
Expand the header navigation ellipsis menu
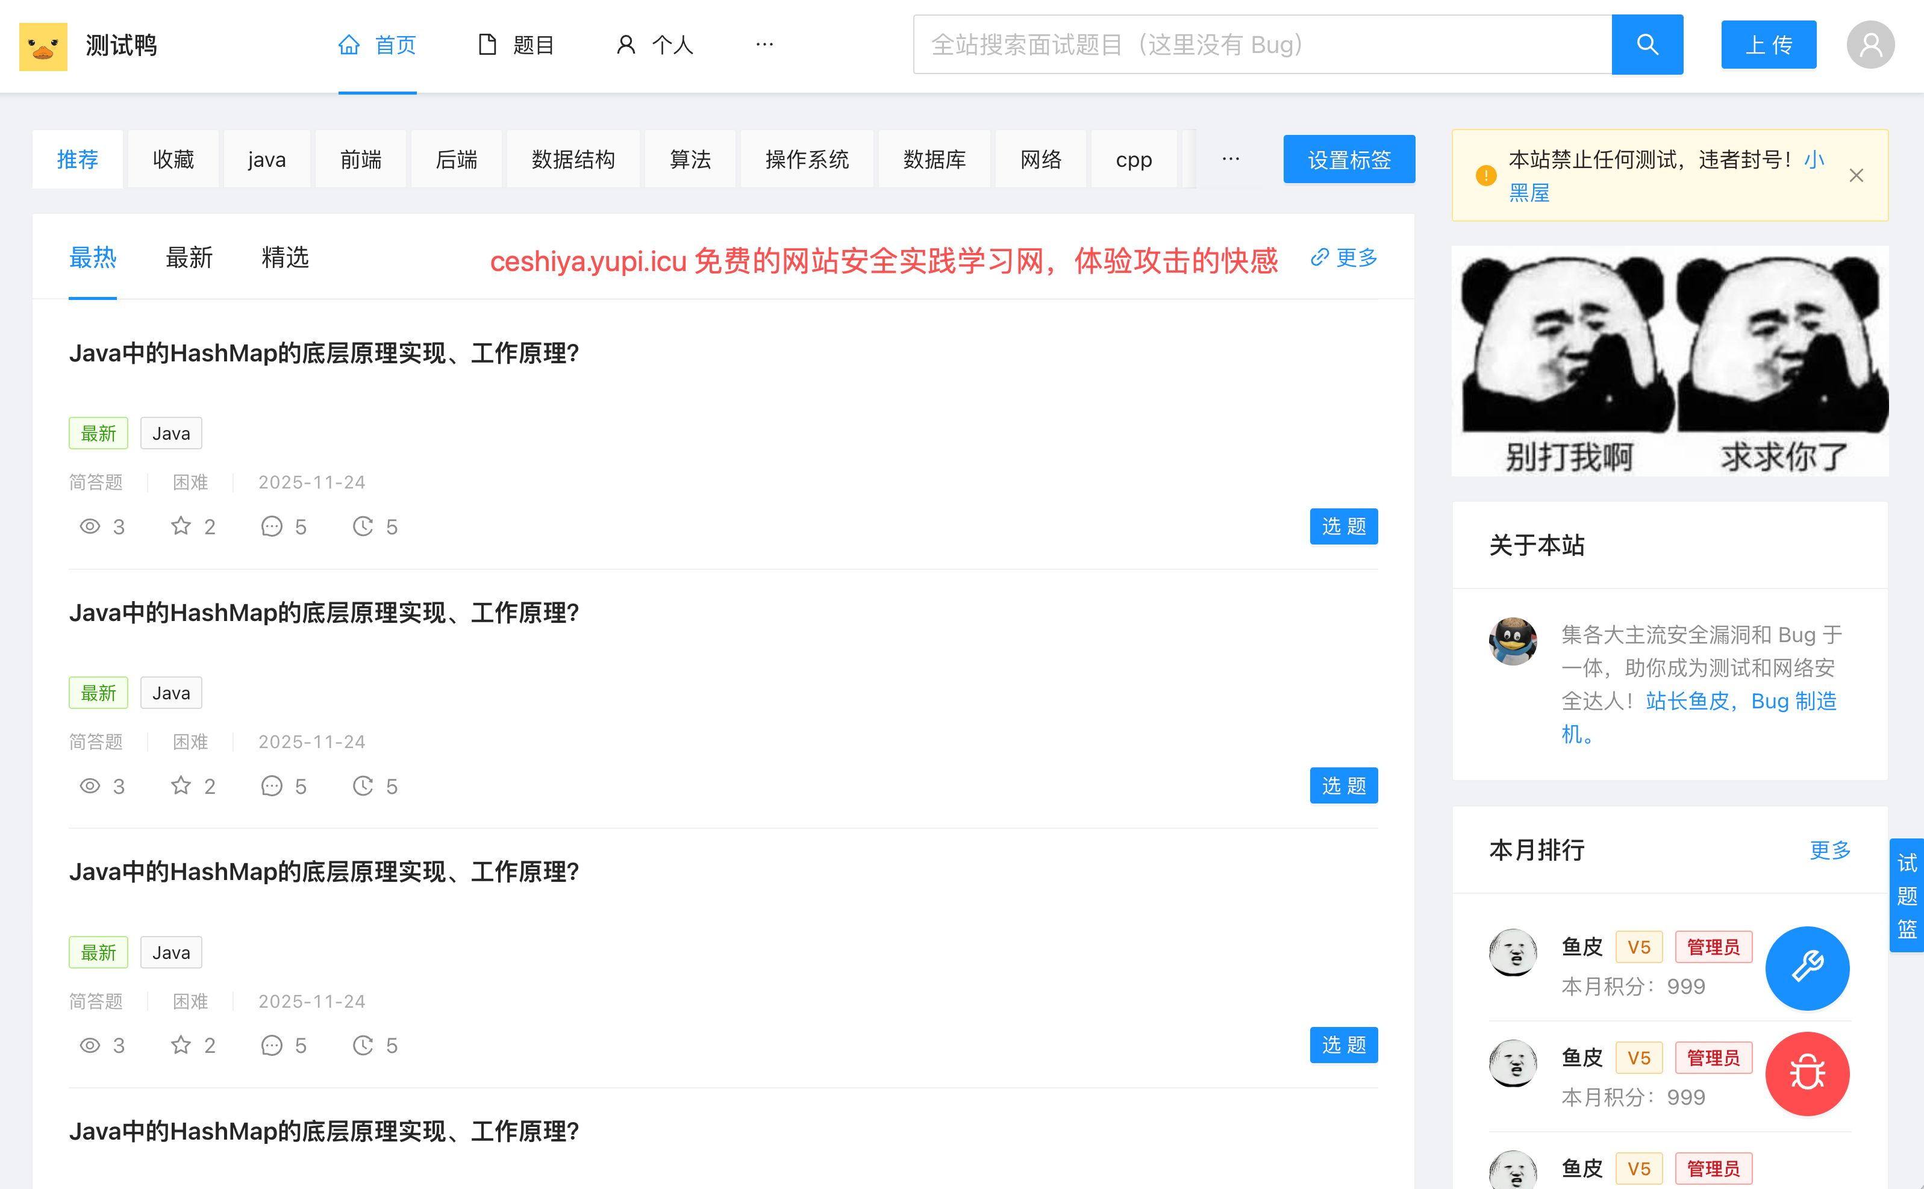(764, 45)
